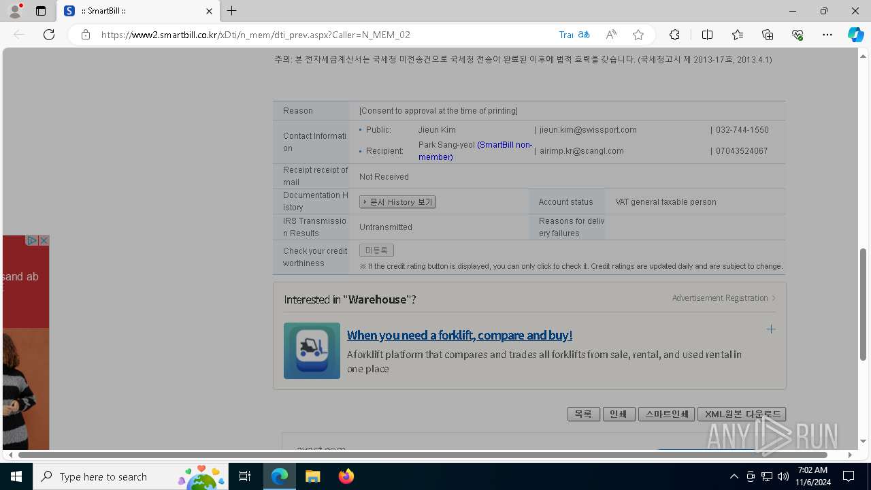This screenshot has height=490, width=871.
Task: Open browser Extensions icon
Action: tap(674, 35)
